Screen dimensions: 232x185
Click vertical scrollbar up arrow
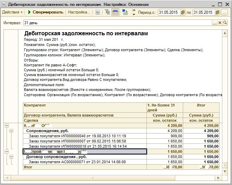225,33
